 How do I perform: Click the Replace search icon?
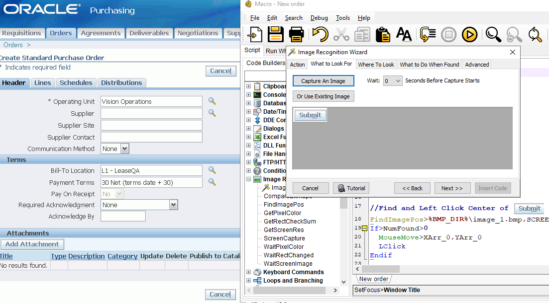[535, 35]
